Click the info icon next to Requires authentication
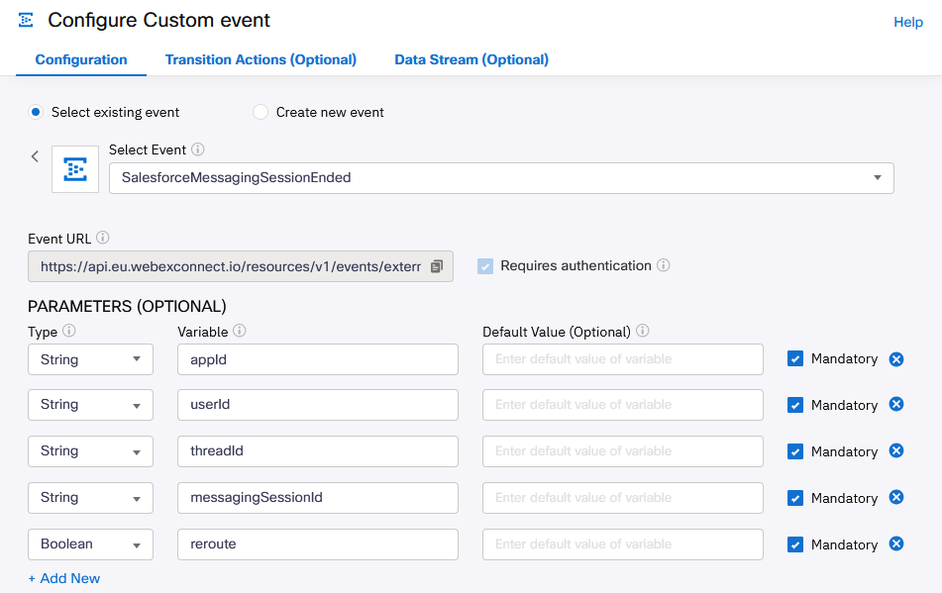Screen dimensions: 942x593 [x=663, y=265]
